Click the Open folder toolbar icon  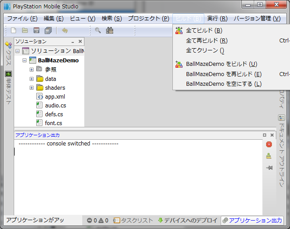[25, 31]
